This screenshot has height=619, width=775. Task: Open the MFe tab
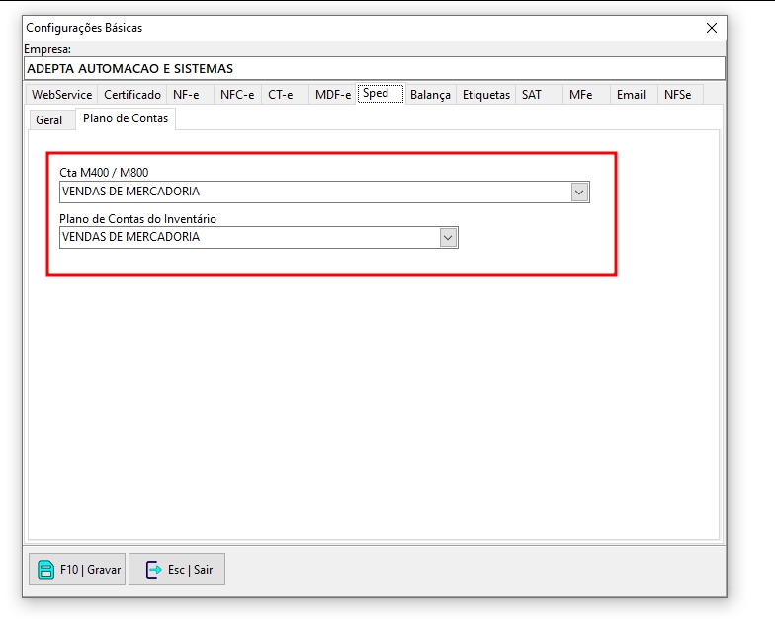click(x=581, y=95)
